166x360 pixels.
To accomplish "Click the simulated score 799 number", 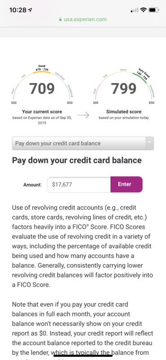I will (124, 89).
